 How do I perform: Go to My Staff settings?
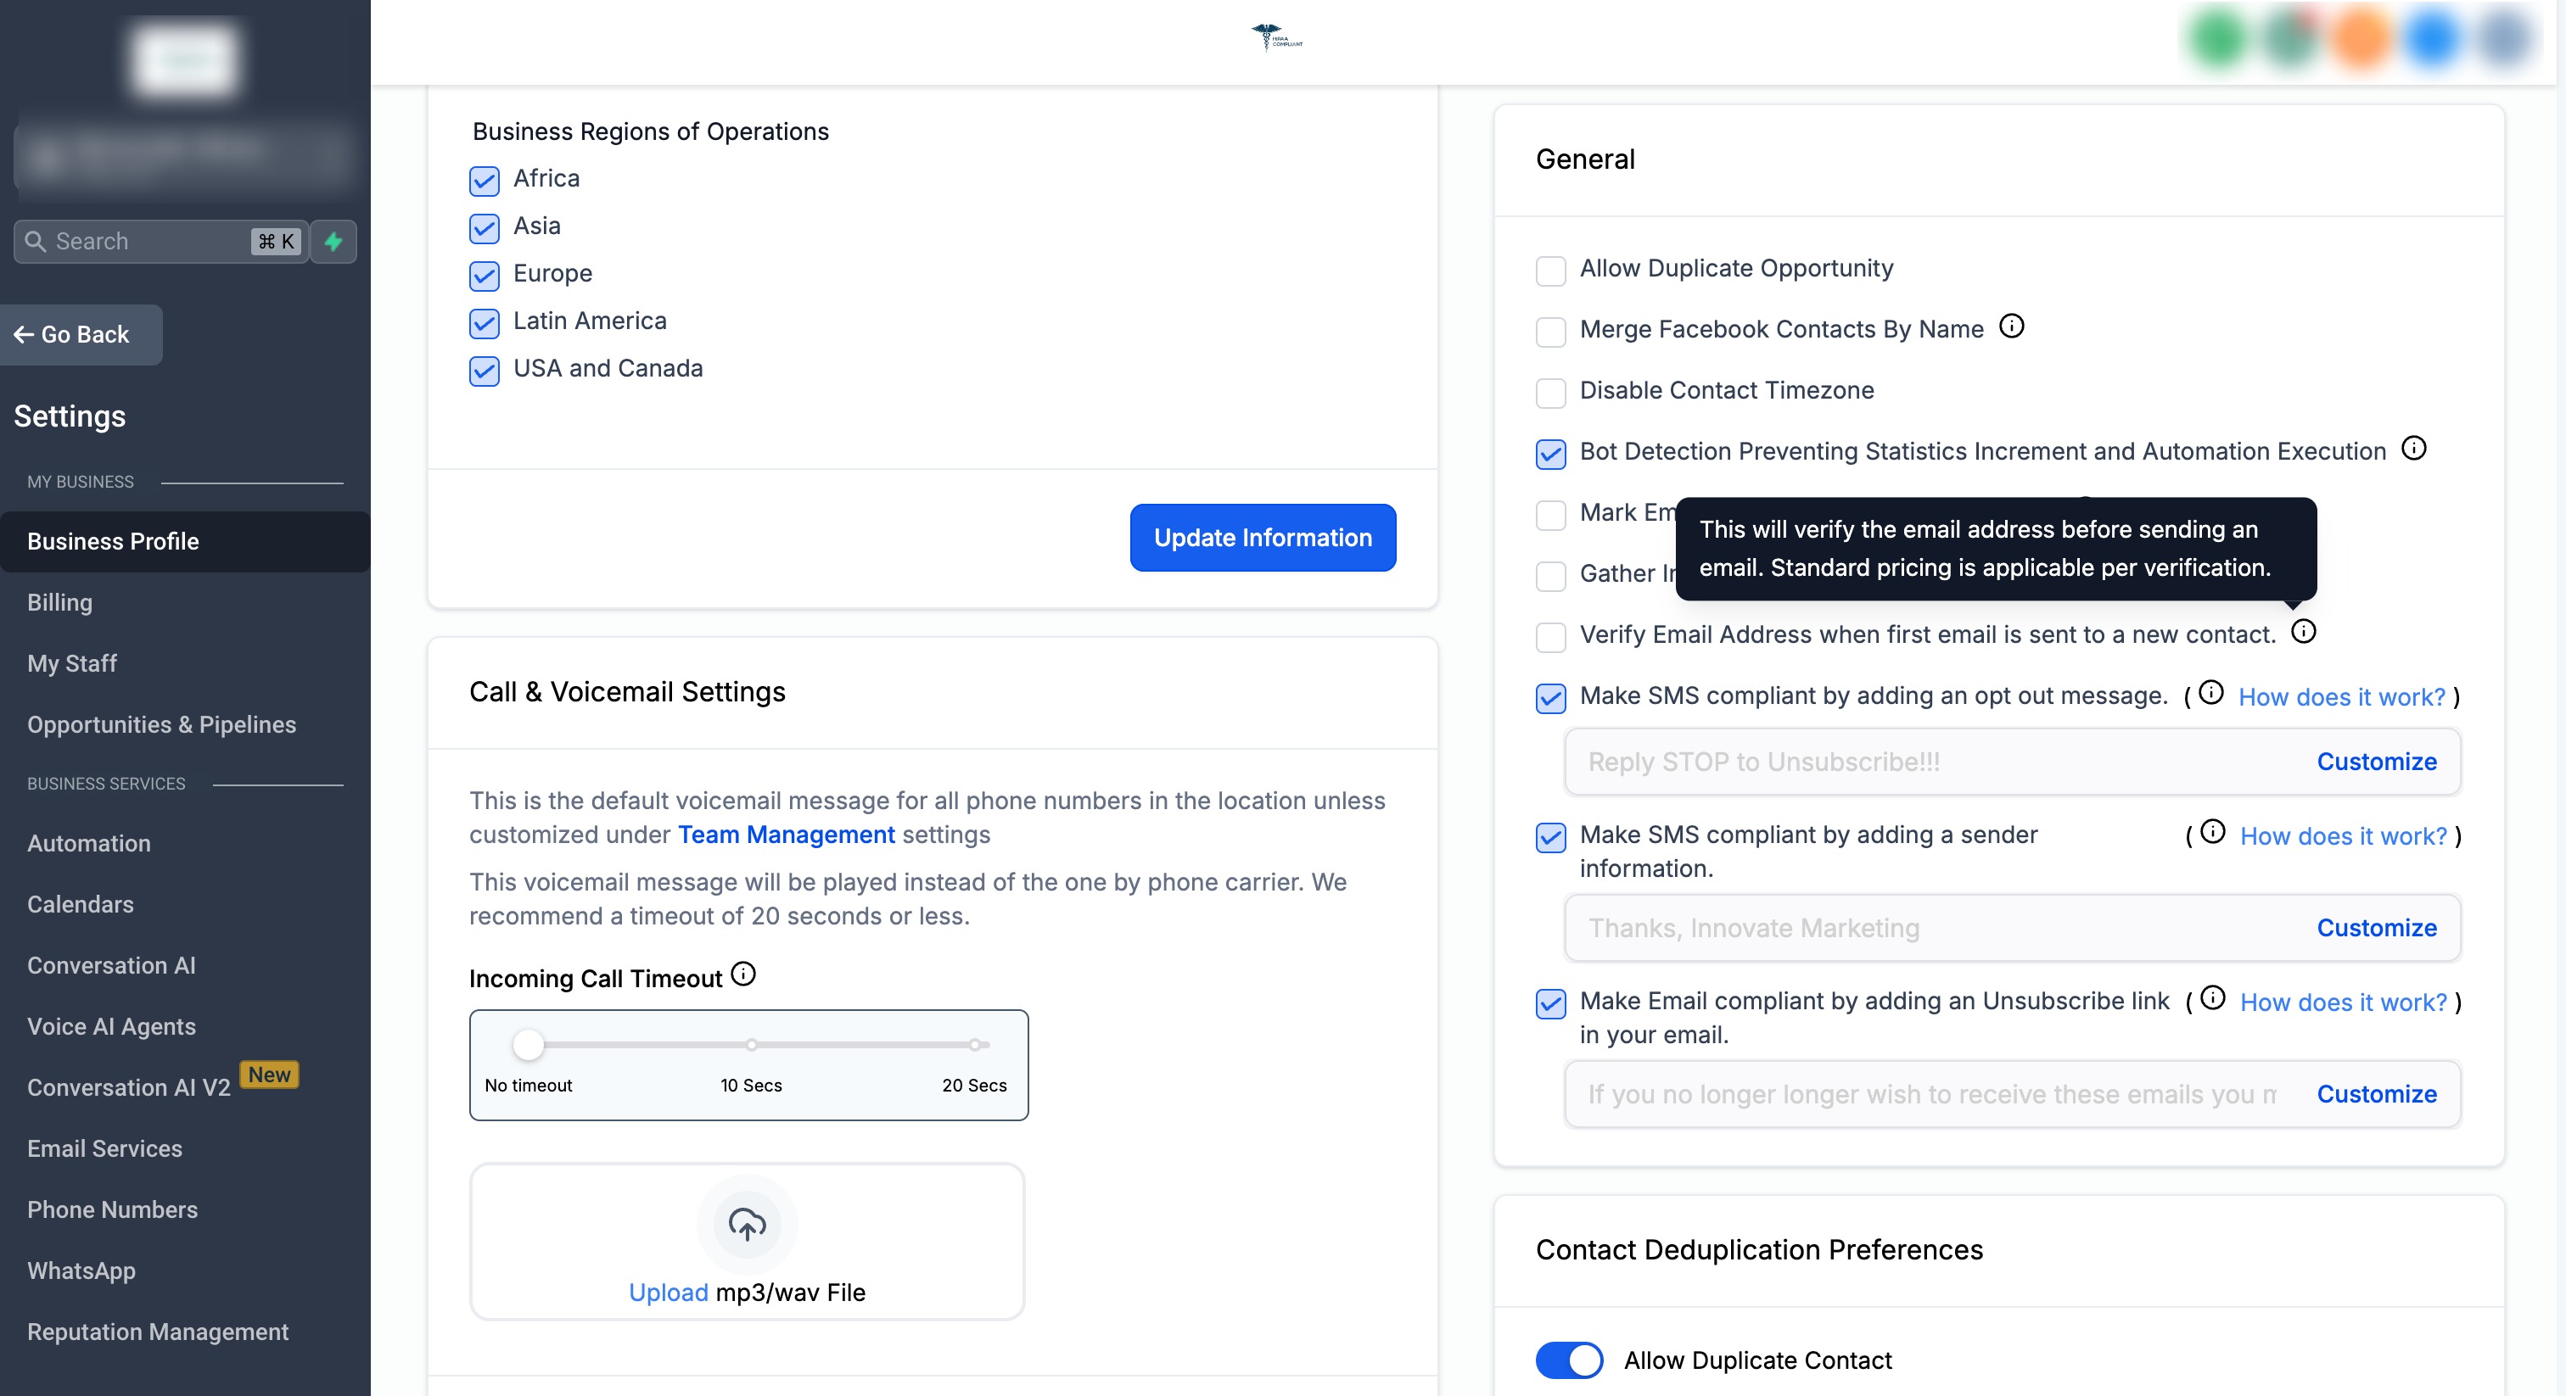(x=72, y=663)
